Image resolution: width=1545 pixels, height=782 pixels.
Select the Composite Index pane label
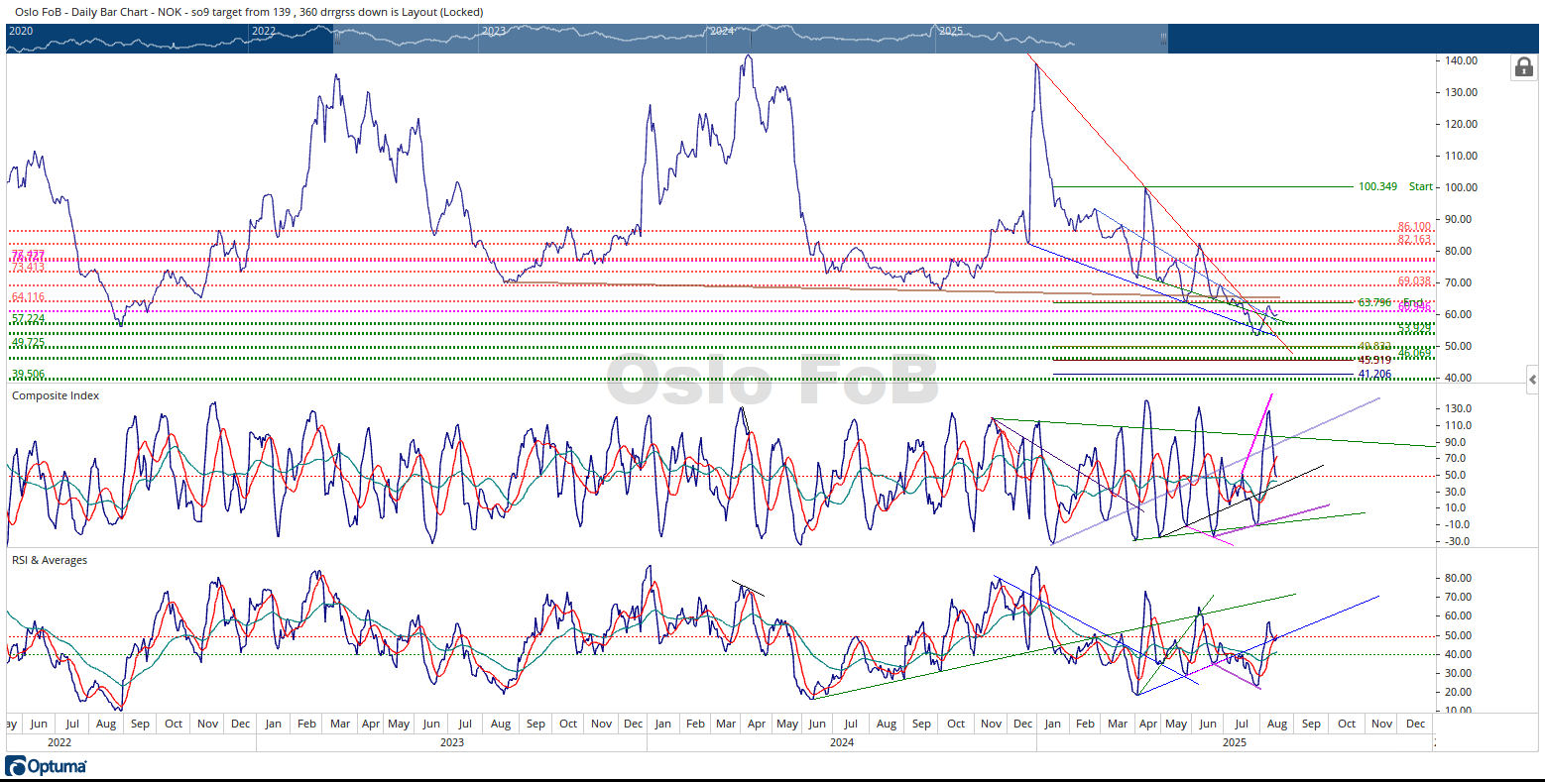pos(56,395)
